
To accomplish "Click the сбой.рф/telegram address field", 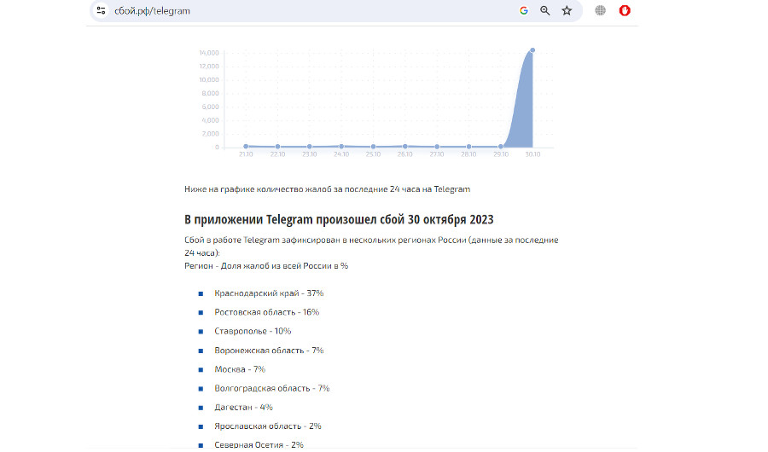I will [256, 11].
